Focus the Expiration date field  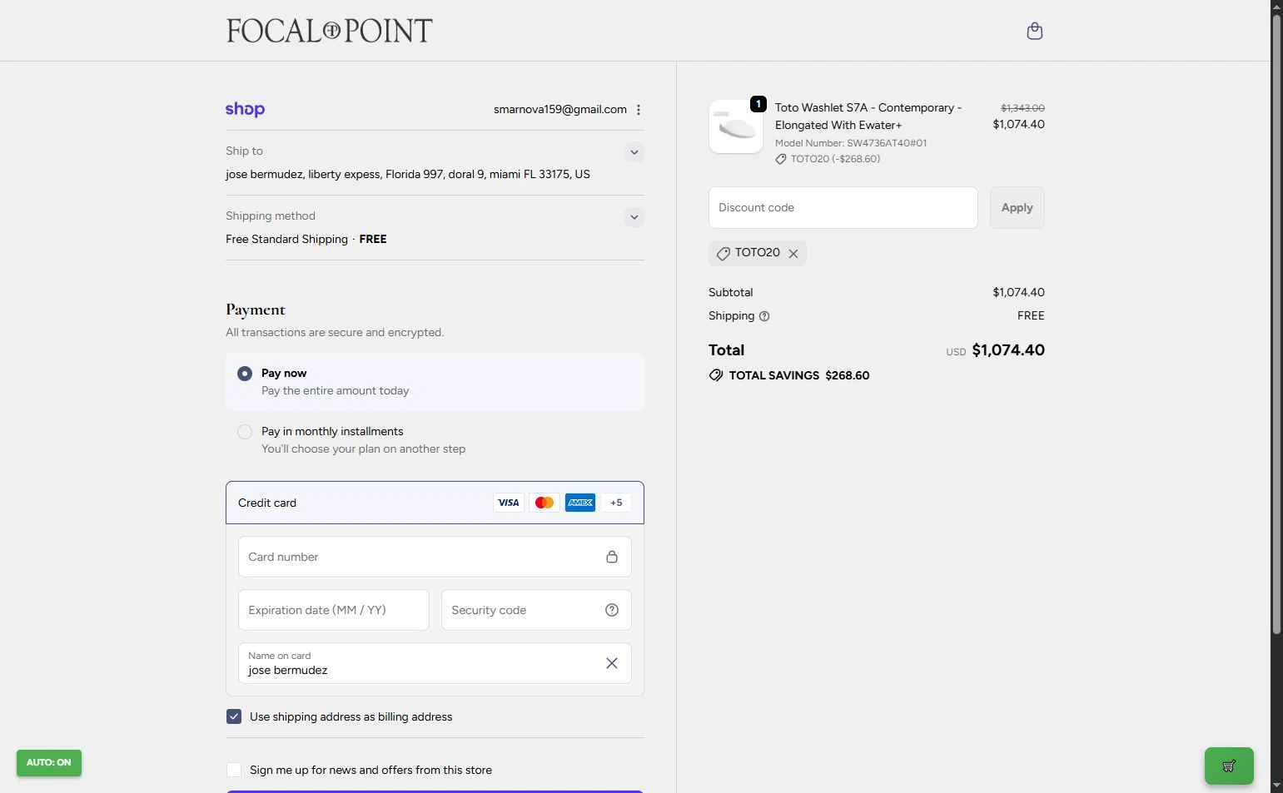coord(333,610)
